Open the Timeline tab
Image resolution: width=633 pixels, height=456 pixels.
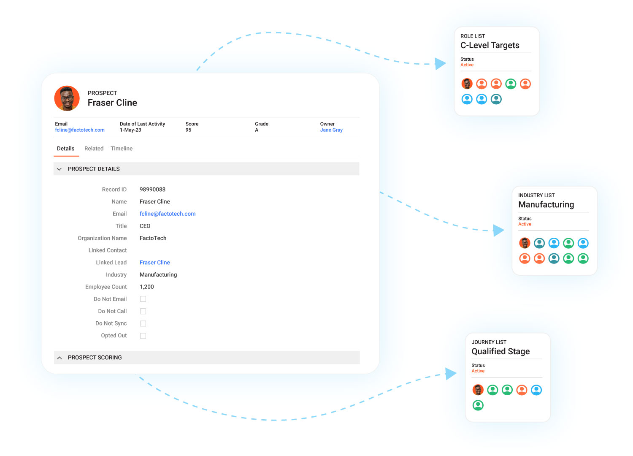coord(122,148)
